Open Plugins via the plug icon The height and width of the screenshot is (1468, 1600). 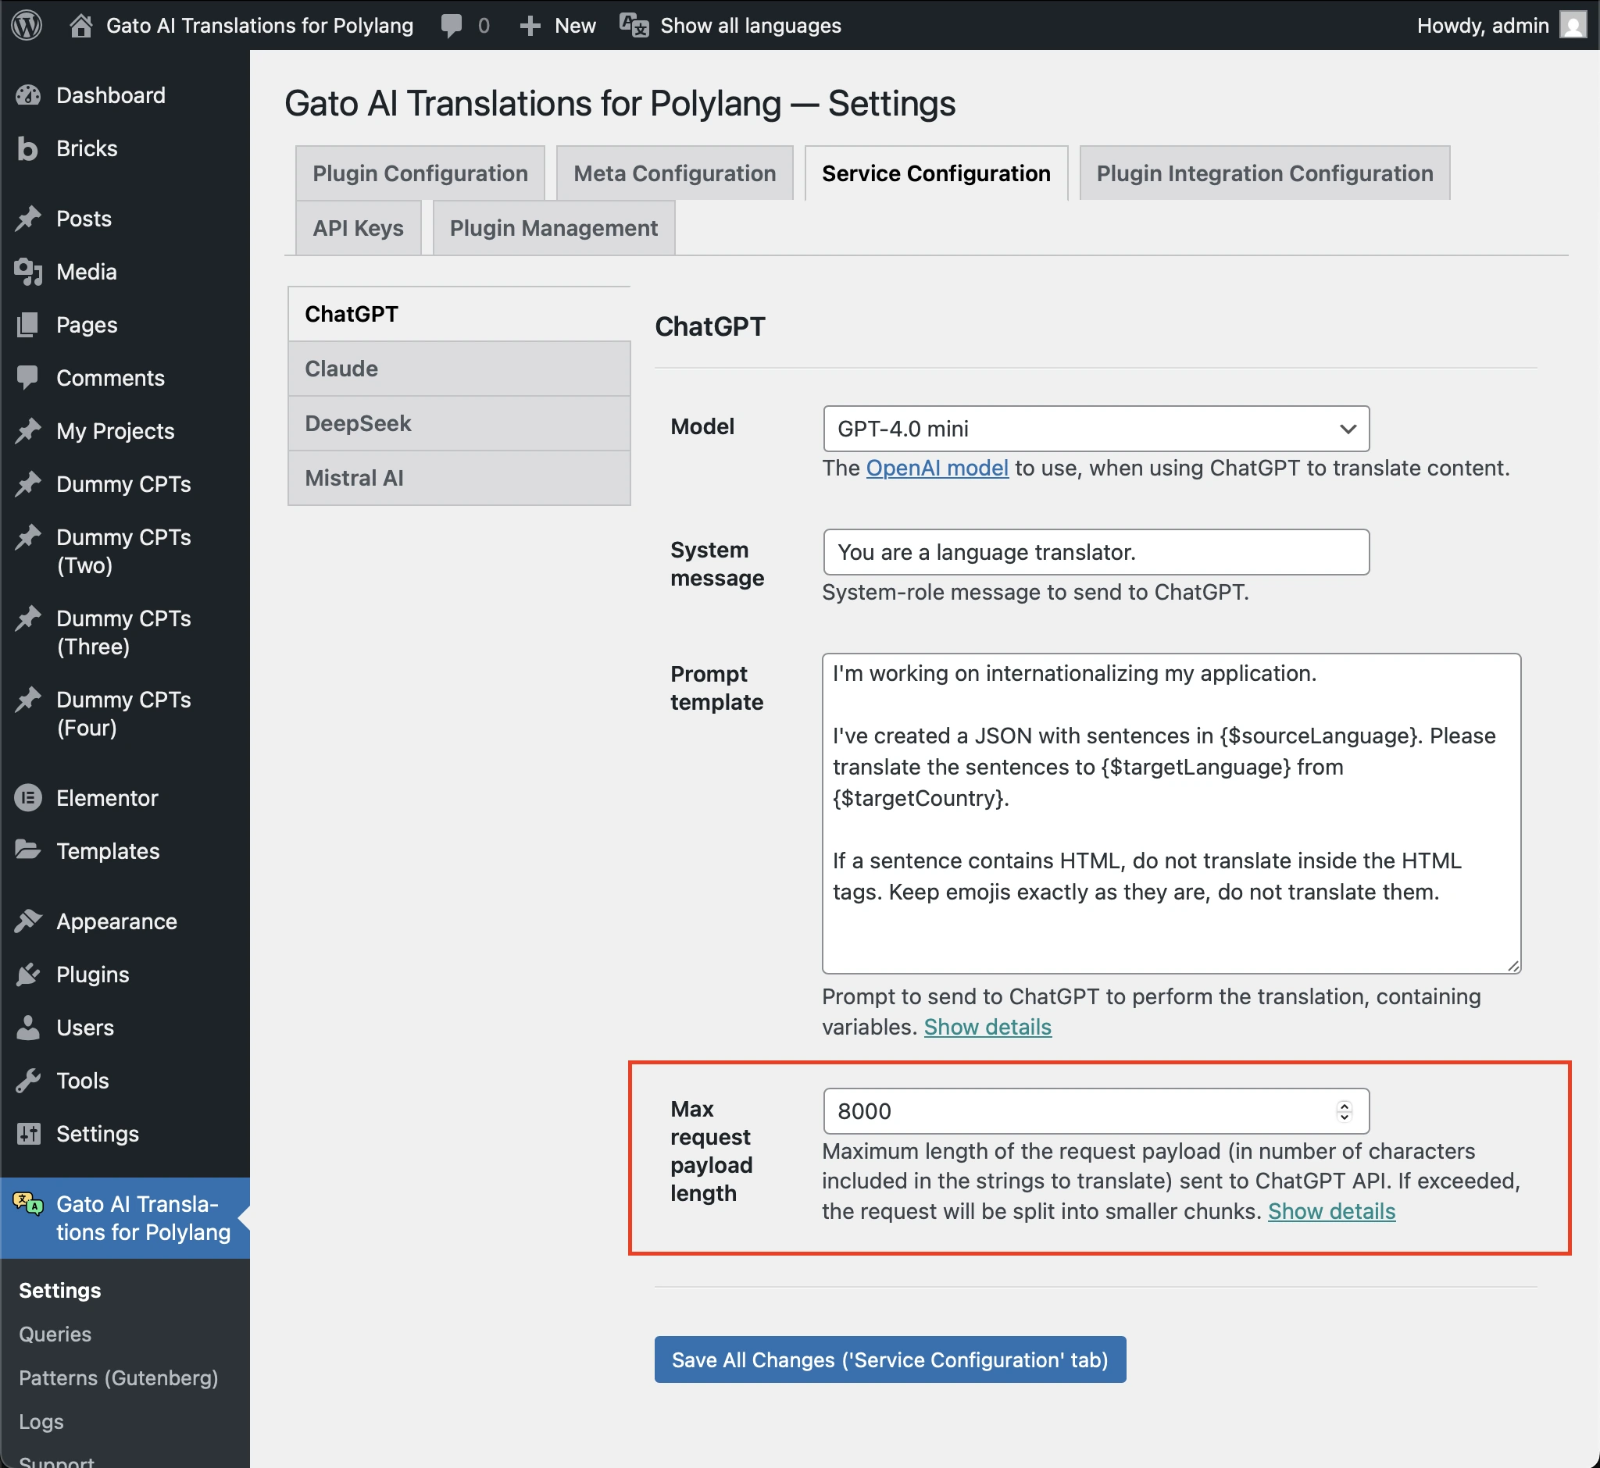[28, 974]
